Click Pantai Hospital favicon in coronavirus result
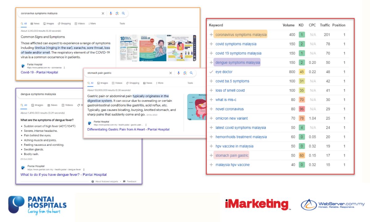The width and height of the screenshot is (370, 222). pos(23,66)
